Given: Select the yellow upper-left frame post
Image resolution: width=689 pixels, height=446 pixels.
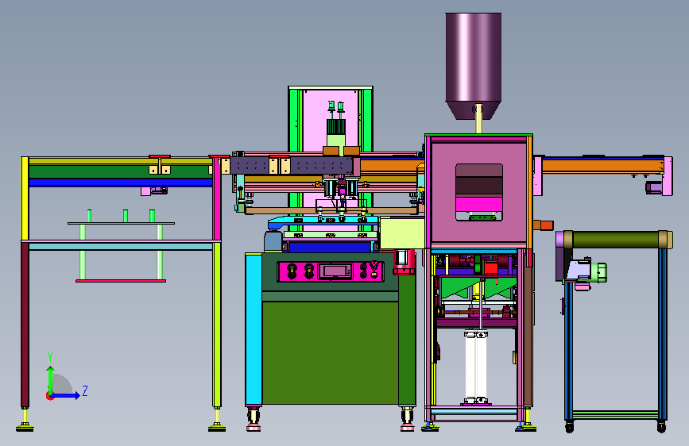Looking at the screenshot, I should tap(25, 198).
